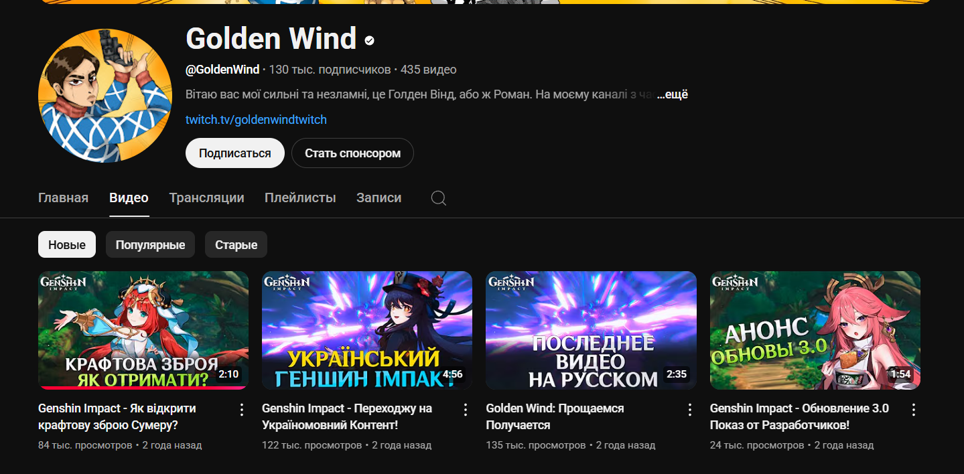This screenshot has width=964, height=474.
Task: Open video title "Переходжу на Україномовний Контент!"
Action: click(x=347, y=416)
